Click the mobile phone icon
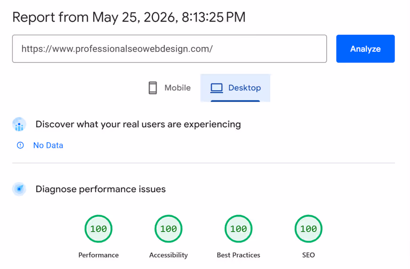 point(153,88)
